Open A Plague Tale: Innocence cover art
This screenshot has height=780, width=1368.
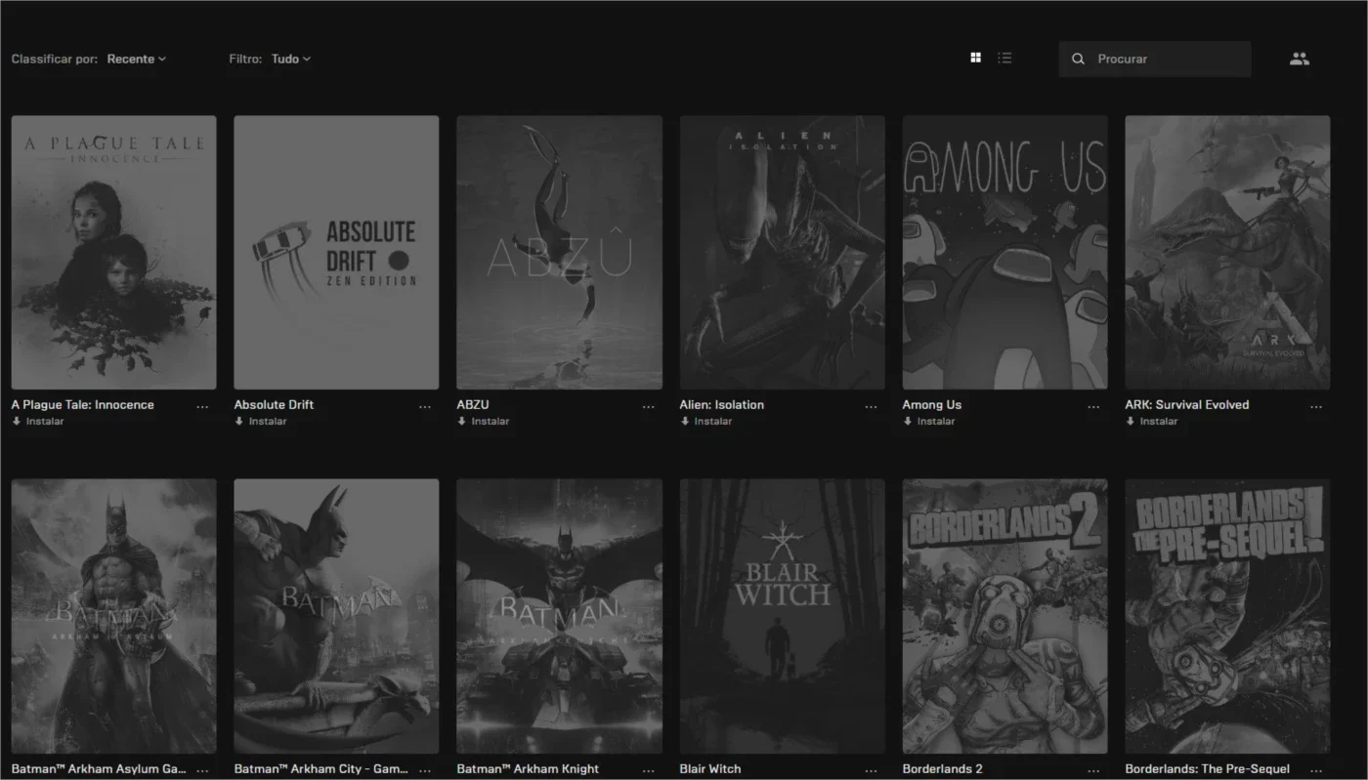(x=114, y=253)
